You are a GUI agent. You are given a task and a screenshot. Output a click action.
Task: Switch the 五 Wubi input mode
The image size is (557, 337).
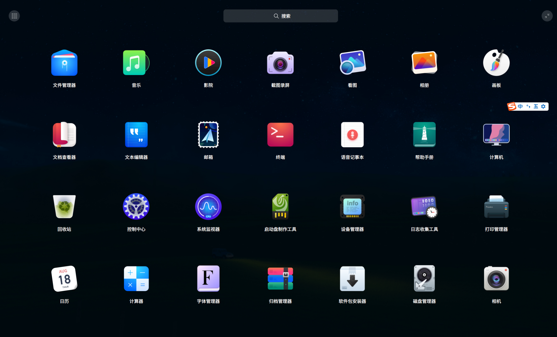(536, 106)
